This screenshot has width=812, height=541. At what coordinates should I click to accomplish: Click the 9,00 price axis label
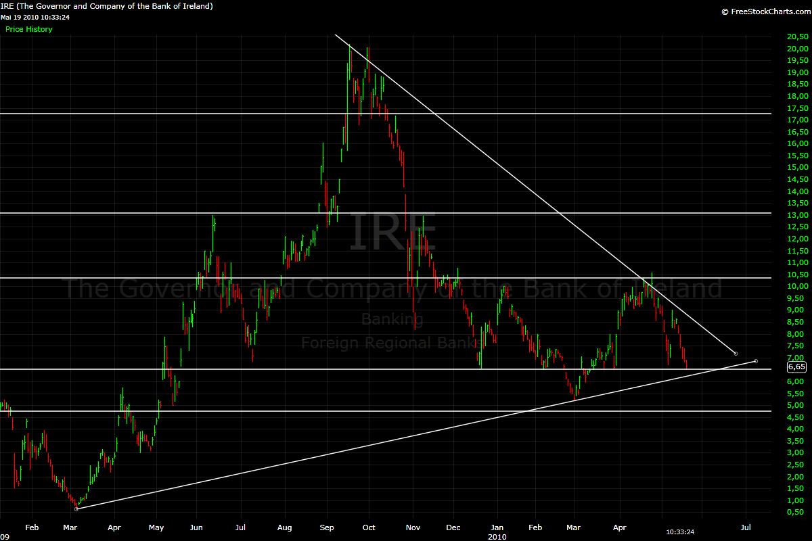(796, 310)
